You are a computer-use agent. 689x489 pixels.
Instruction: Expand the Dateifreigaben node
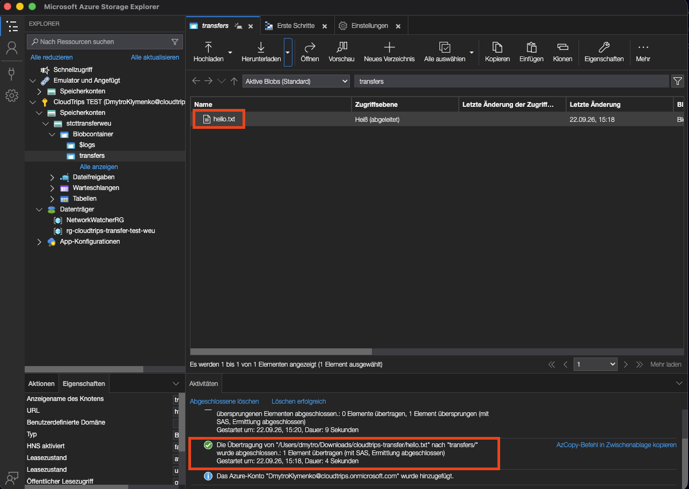pos(52,177)
